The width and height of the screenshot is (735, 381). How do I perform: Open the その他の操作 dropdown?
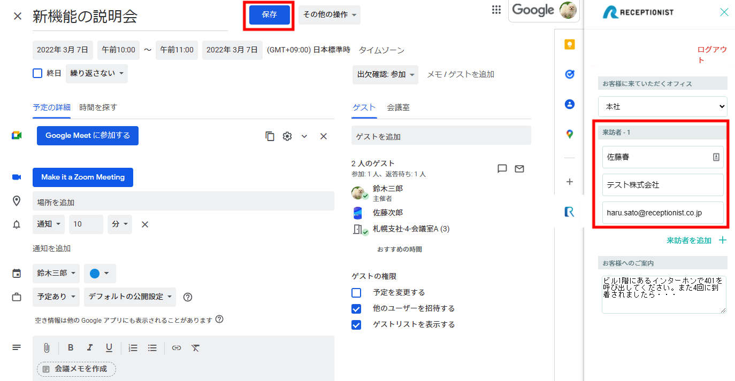click(x=330, y=15)
